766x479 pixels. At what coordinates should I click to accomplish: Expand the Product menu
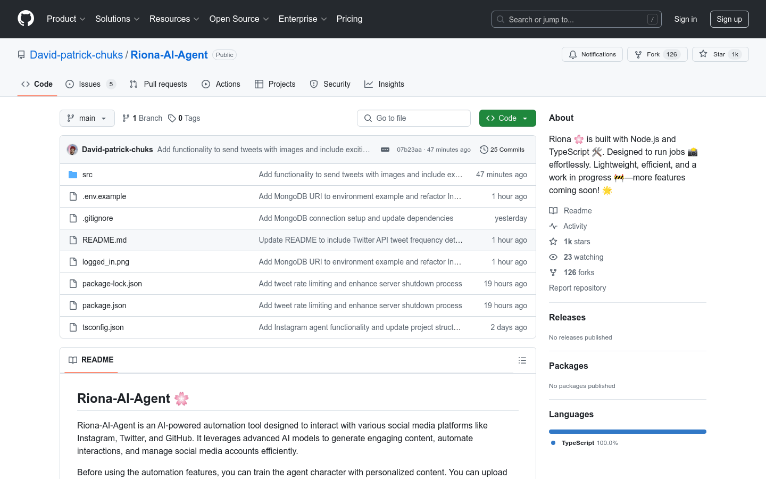66,19
